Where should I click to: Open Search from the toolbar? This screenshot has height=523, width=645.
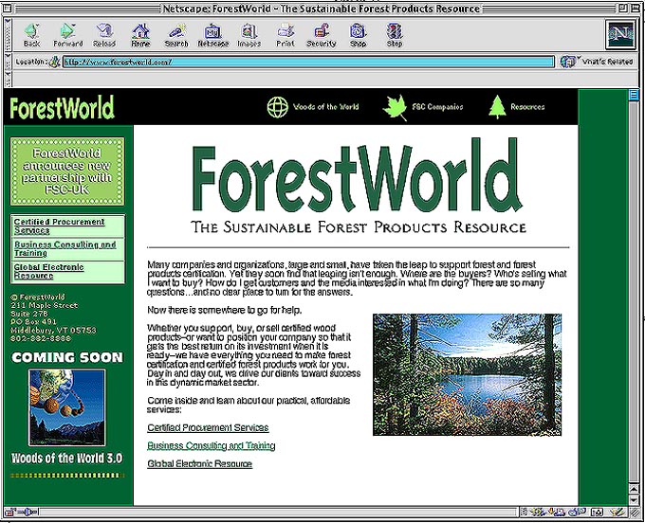click(x=175, y=35)
